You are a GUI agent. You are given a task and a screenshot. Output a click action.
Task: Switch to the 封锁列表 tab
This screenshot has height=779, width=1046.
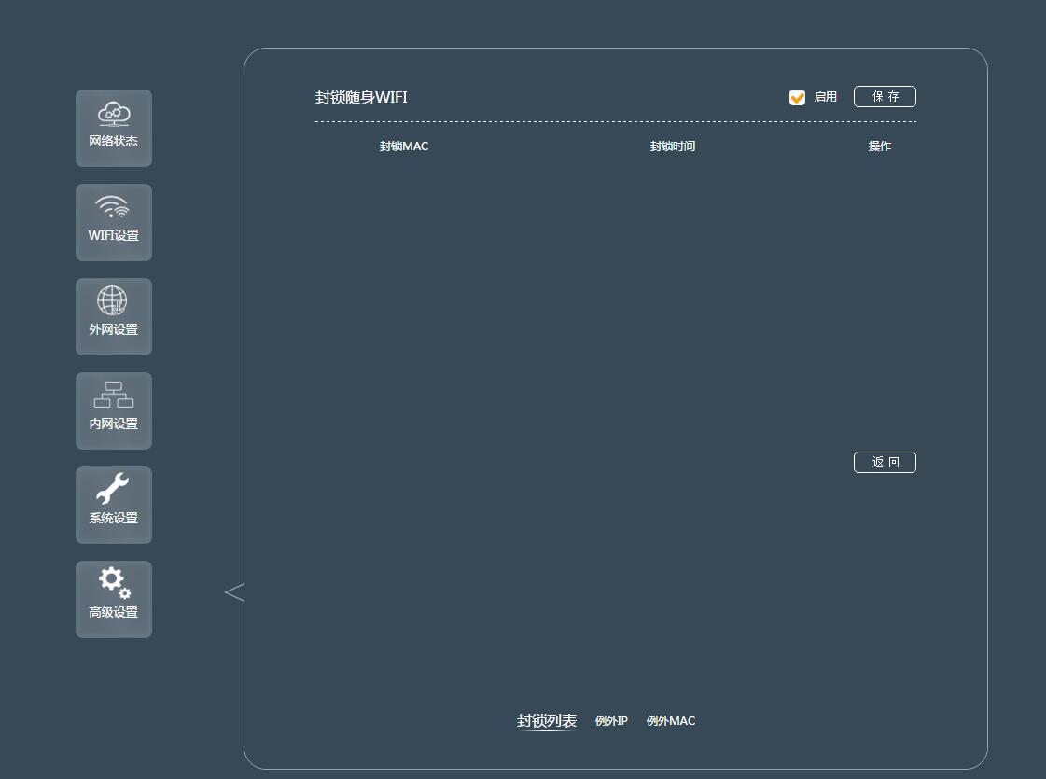(x=547, y=721)
